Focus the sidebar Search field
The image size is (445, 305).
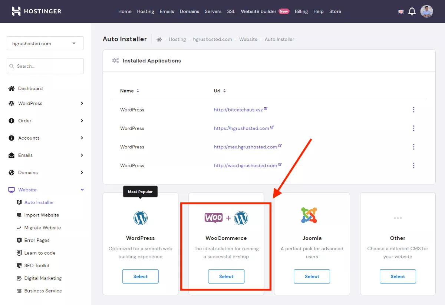pos(45,66)
